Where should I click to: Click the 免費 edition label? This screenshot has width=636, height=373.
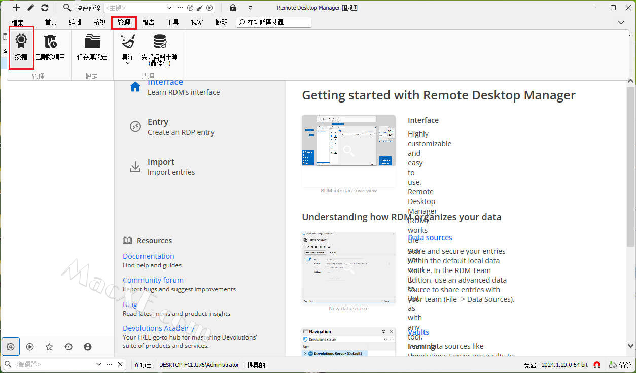530,365
